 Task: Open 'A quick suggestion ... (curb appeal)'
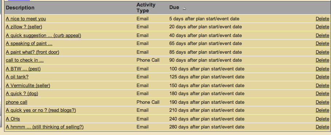pos(43,35)
